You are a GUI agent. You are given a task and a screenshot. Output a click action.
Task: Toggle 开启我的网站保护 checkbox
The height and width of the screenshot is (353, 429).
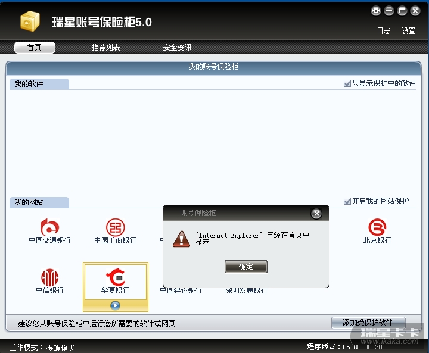tap(347, 201)
